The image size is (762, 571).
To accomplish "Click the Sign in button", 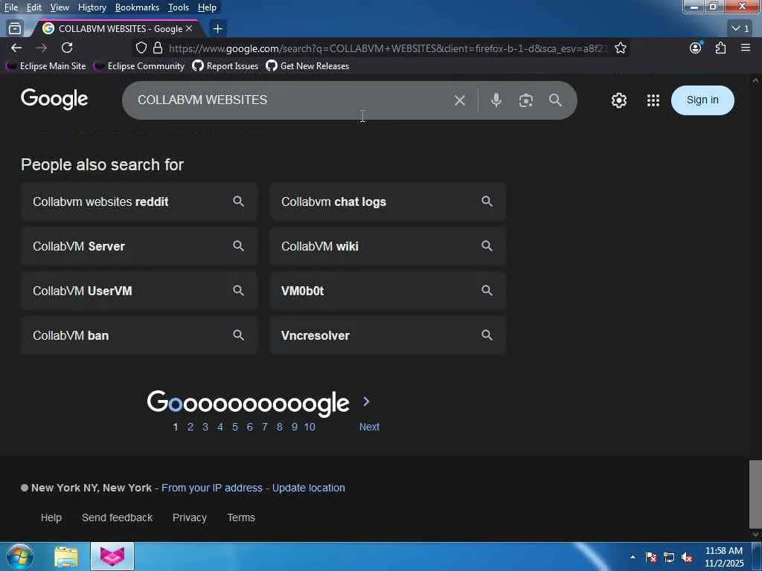I will point(702,100).
